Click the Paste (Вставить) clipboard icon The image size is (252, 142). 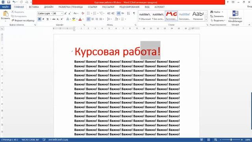pyautogui.click(x=6, y=14)
